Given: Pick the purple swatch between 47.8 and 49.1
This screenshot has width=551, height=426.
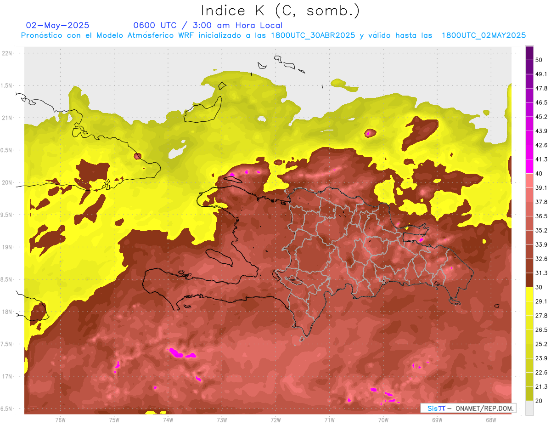Looking at the screenshot, I should pyautogui.click(x=529, y=81).
